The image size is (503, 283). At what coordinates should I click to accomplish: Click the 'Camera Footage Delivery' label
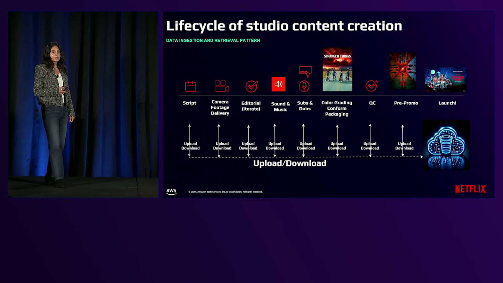click(220, 108)
